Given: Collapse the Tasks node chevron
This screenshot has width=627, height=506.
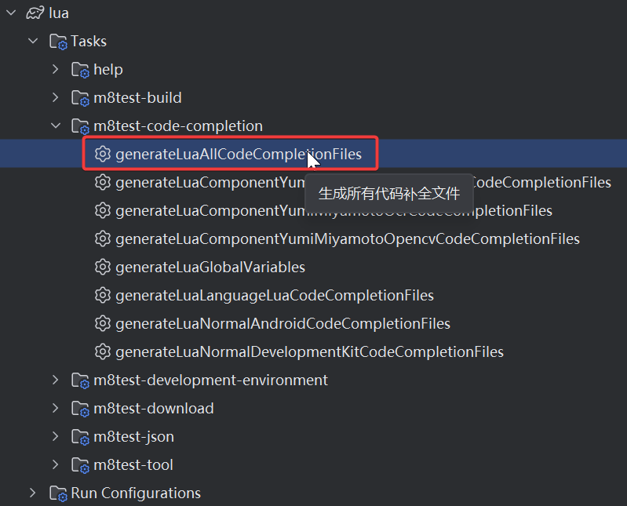Looking at the screenshot, I should pyautogui.click(x=33, y=42).
